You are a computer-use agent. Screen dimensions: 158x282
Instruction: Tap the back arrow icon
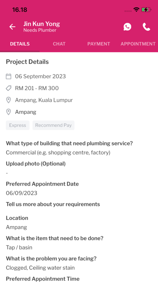tap(12, 27)
